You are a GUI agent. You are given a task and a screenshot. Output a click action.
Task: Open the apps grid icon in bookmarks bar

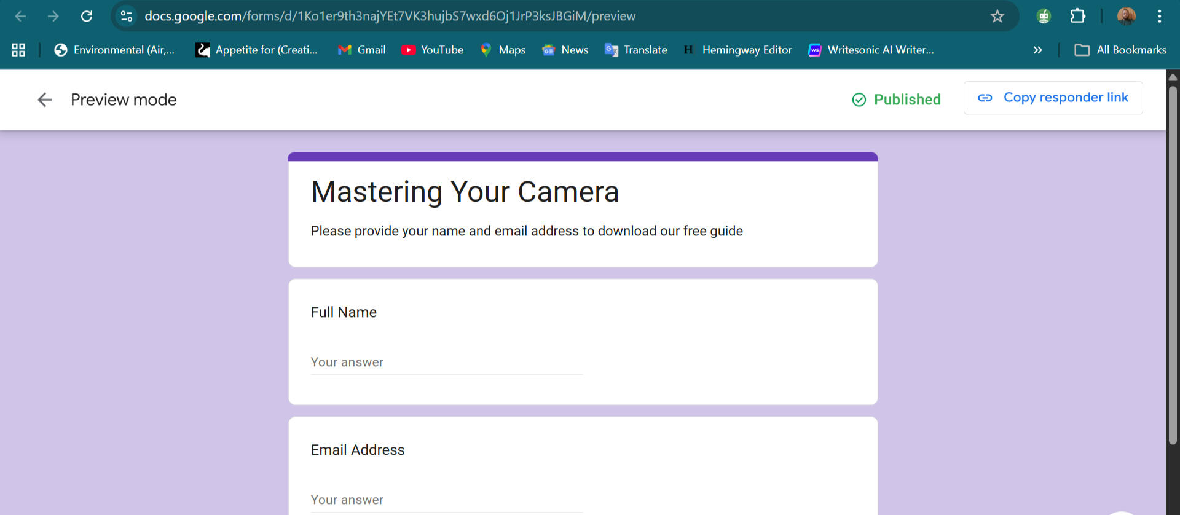pyautogui.click(x=18, y=50)
